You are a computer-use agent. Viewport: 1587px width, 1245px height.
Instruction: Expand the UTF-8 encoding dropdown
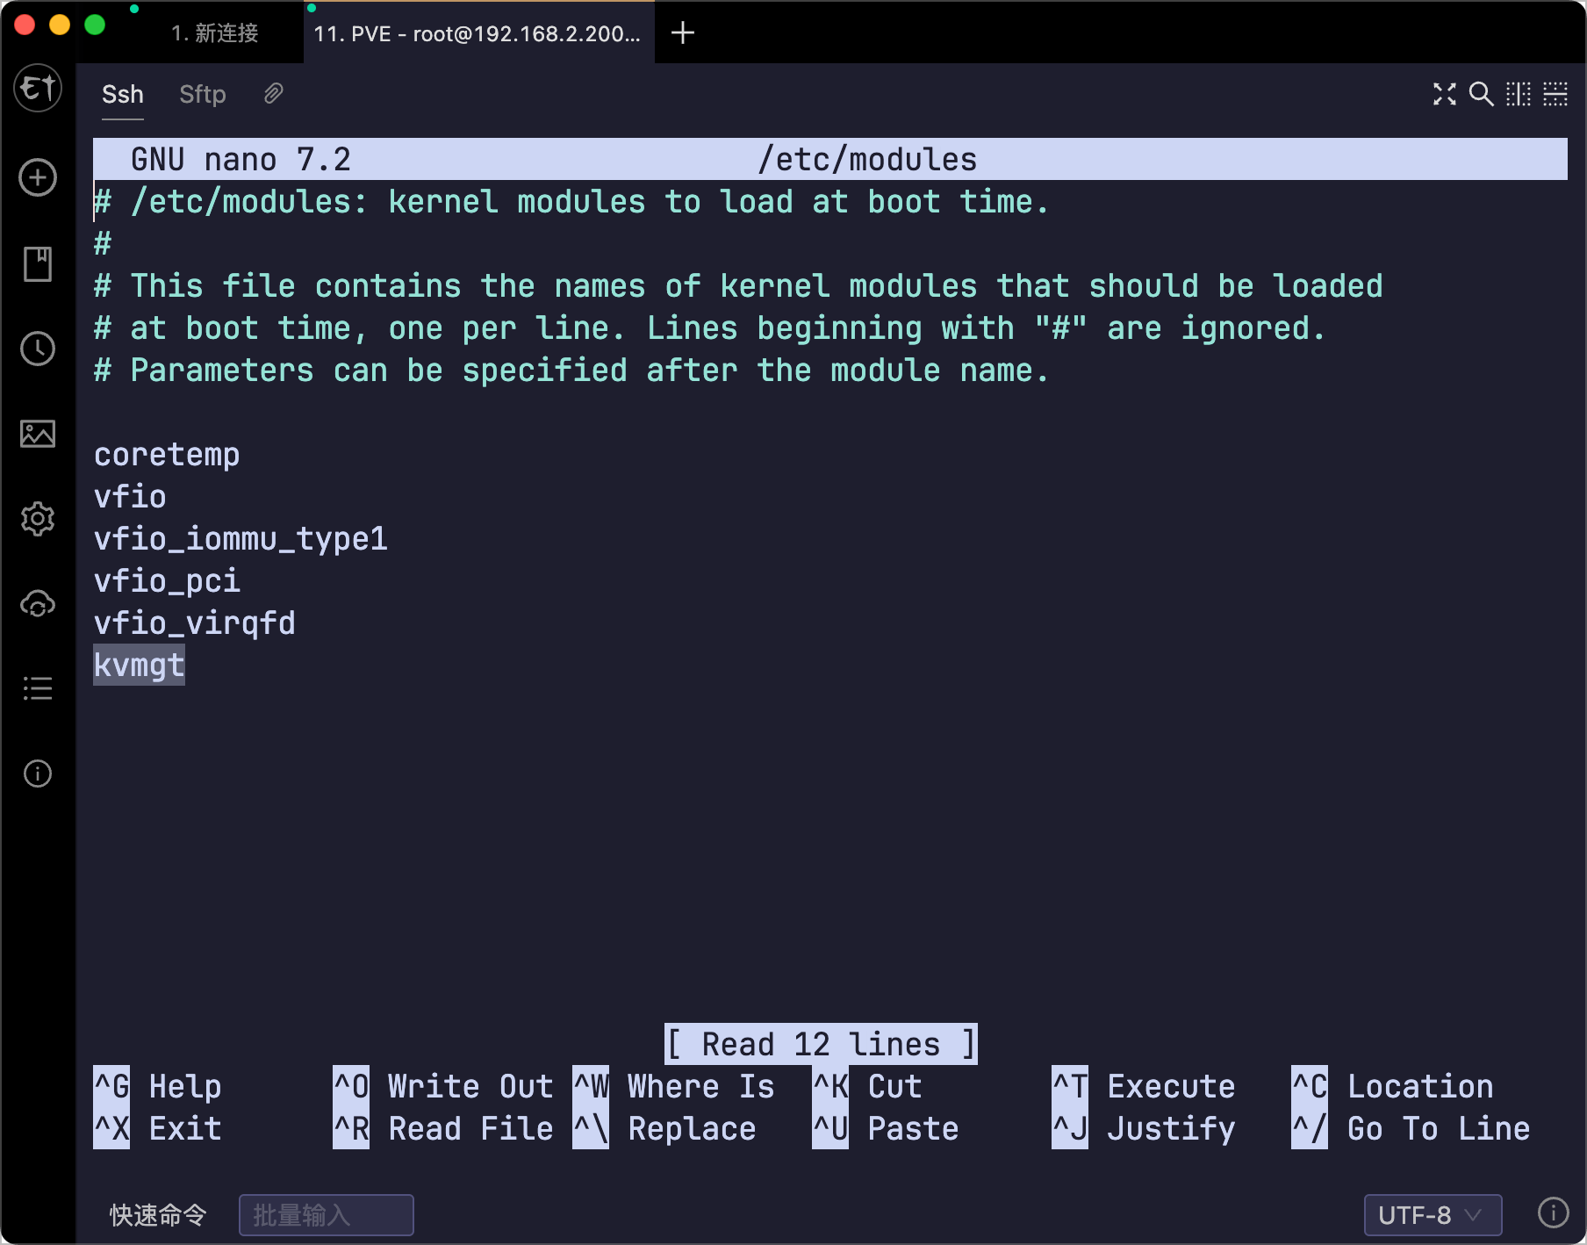[x=1432, y=1215]
